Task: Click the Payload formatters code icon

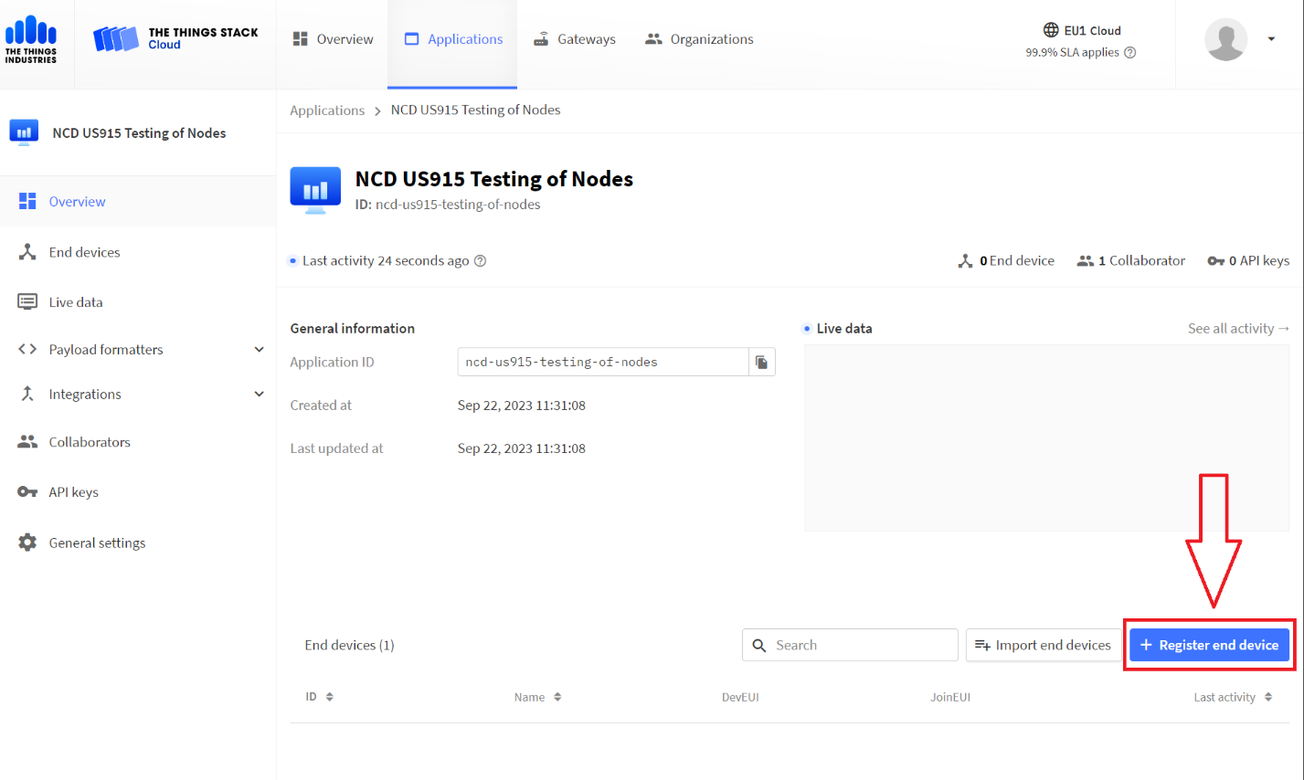Action: pos(26,349)
